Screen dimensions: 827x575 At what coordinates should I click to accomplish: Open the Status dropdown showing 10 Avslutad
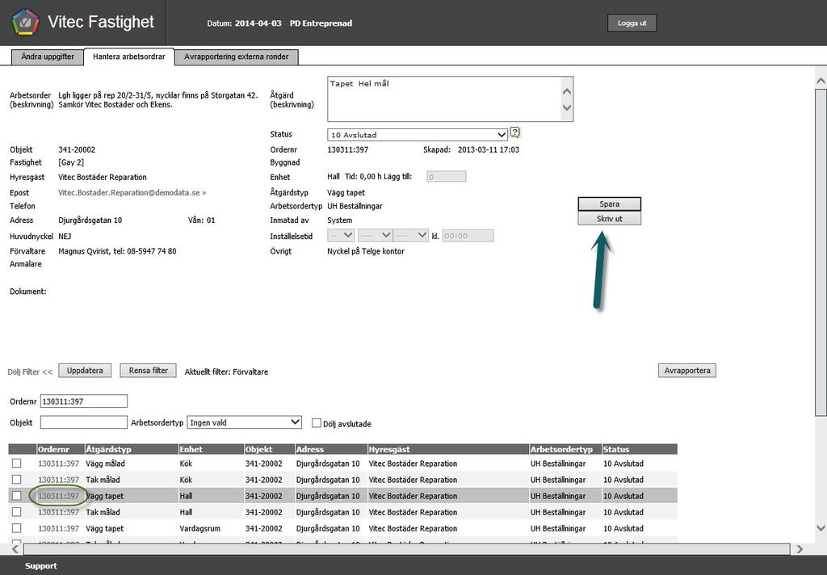[418, 135]
